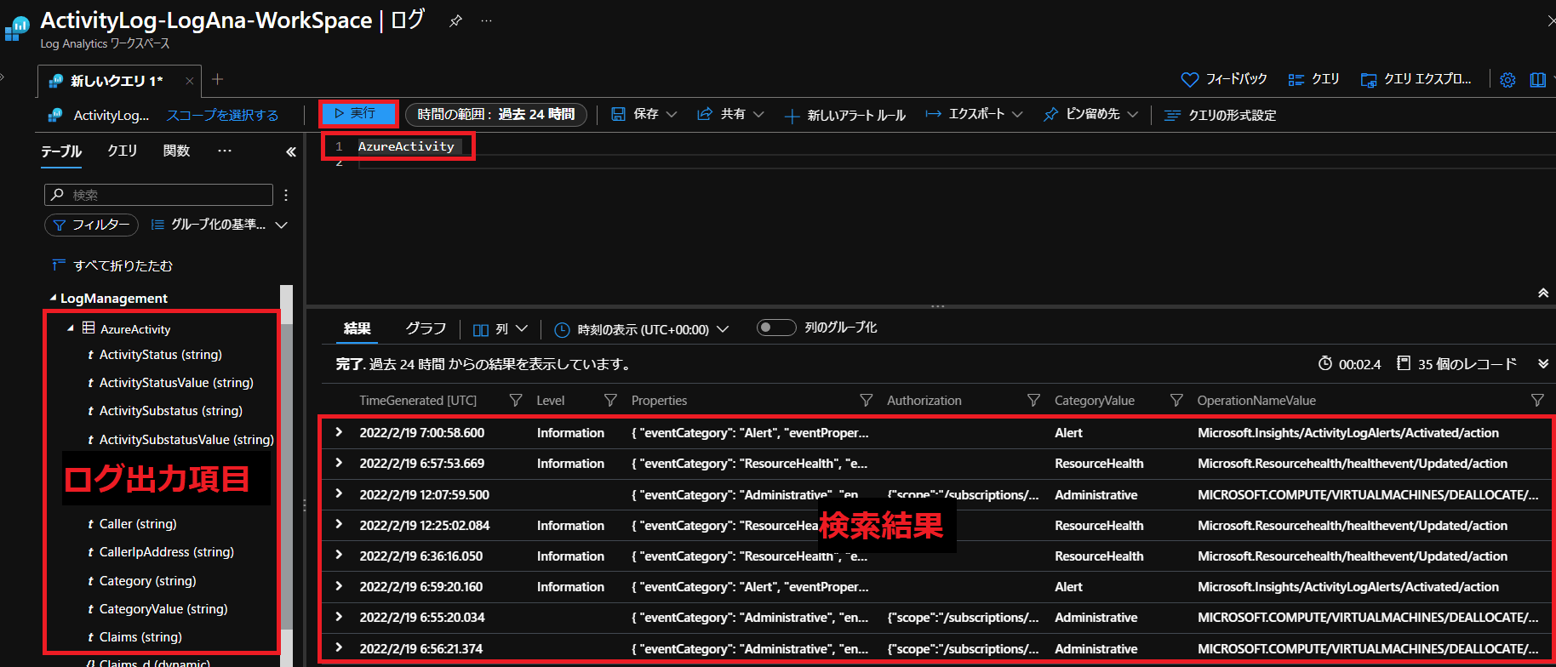Expand the 2022/2/19 6:57:53.669 row

pyautogui.click(x=339, y=463)
